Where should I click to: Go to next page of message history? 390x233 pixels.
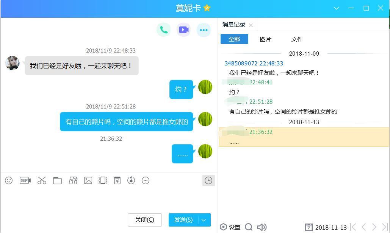pyautogui.click(x=374, y=227)
